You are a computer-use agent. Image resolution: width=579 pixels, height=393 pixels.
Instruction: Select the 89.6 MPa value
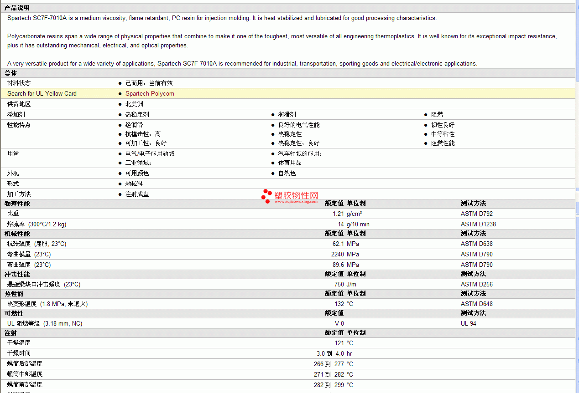[x=346, y=265]
